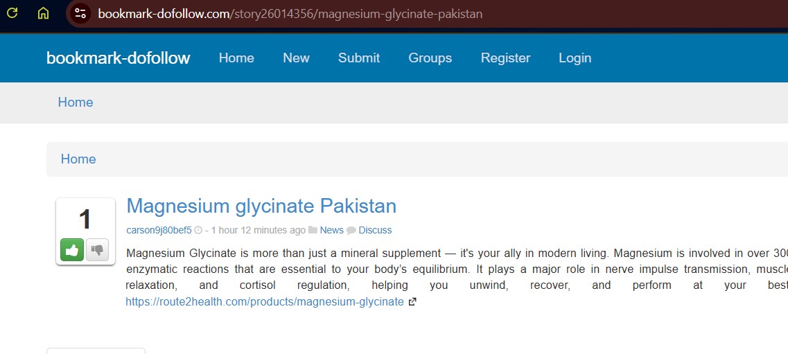Click the browser reload icon
The width and height of the screenshot is (788, 354).
point(12,13)
